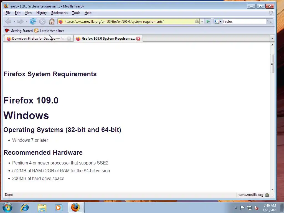
Task: Open the Edit menu
Action: point(17,13)
